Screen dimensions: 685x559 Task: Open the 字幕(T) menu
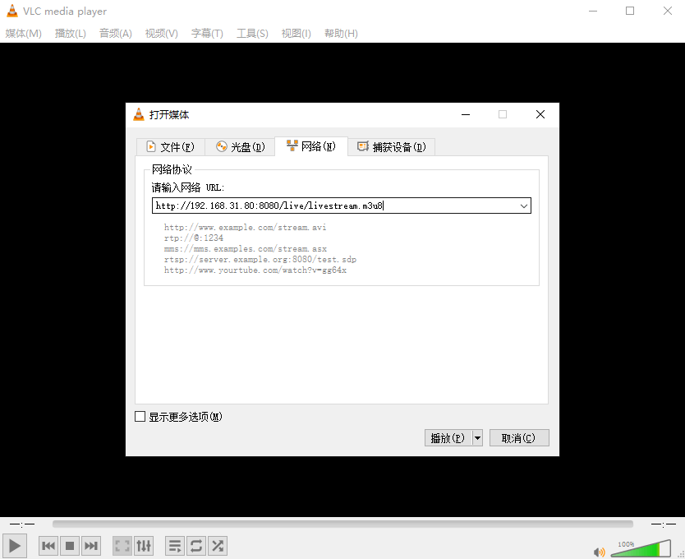[x=207, y=33]
